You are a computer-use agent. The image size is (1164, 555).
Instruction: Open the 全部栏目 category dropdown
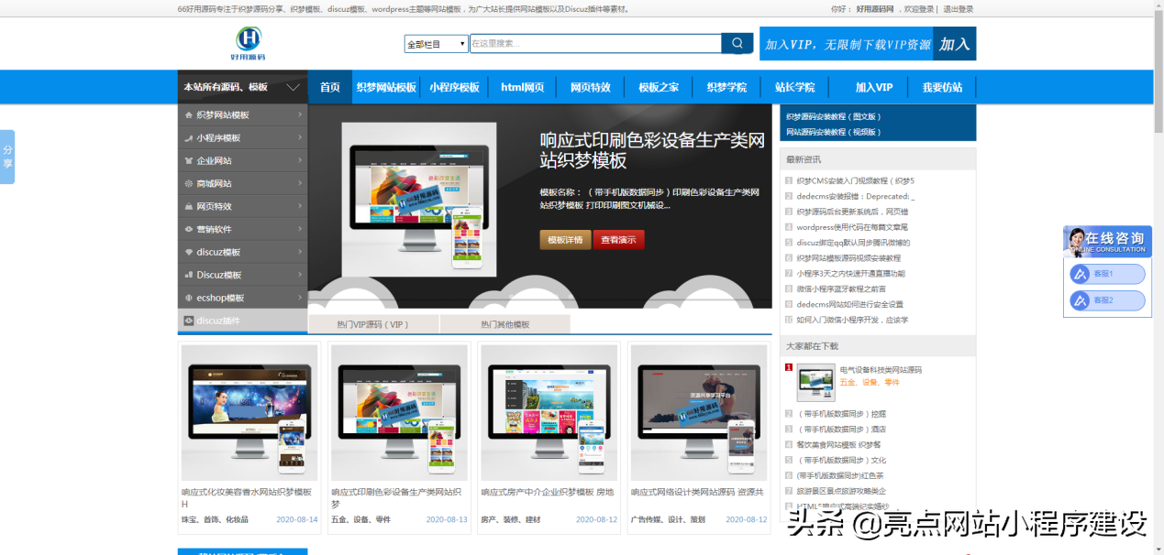tap(436, 42)
